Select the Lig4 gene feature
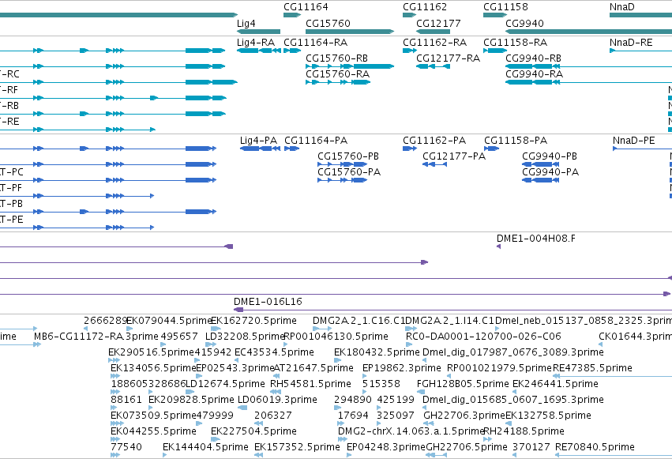The image size is (672, 459). coord(258,32)
